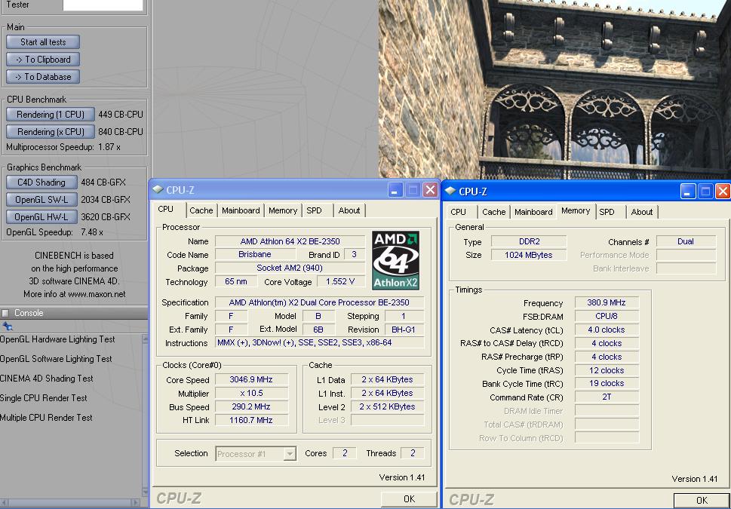
Task: Click the Package value Socket AM2 (940)
Action: [290, 268]
